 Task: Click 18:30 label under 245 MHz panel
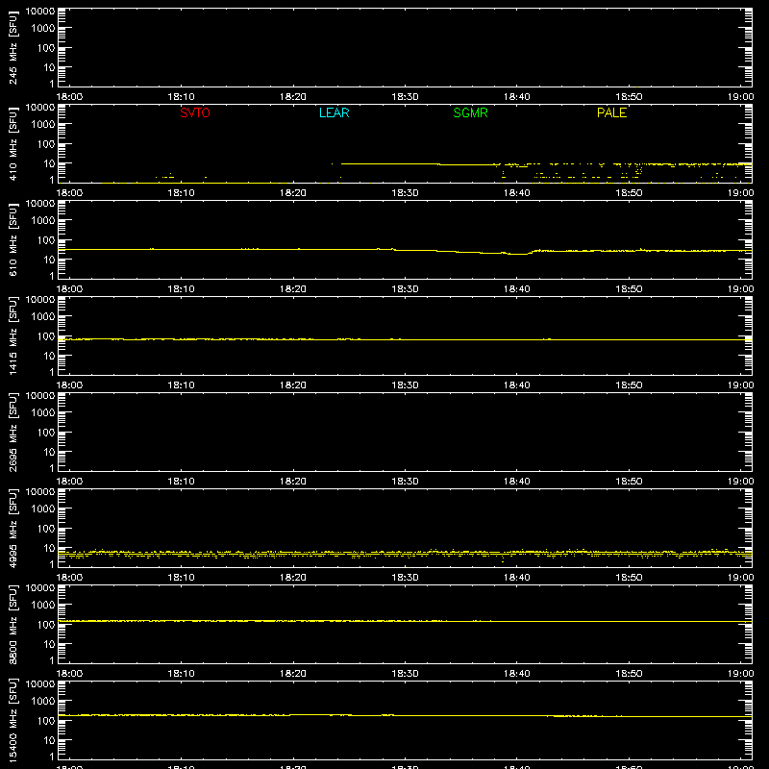point(405,97)
